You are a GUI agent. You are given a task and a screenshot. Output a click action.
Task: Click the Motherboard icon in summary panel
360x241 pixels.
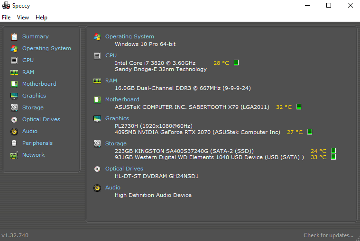pos(97,99)
